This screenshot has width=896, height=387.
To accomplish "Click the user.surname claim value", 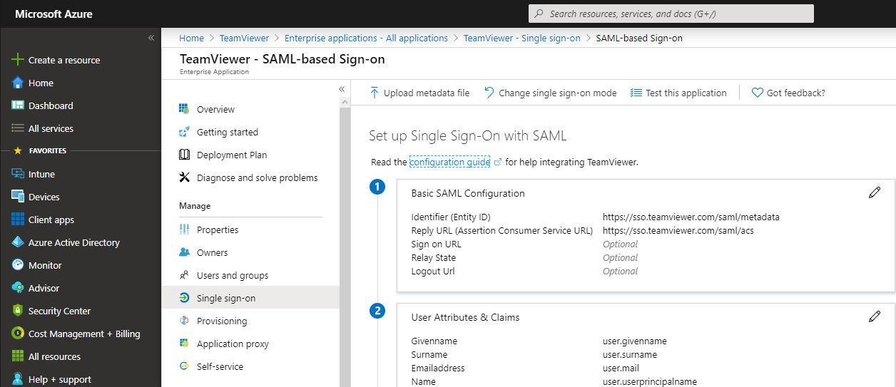I will pos(630,354).
